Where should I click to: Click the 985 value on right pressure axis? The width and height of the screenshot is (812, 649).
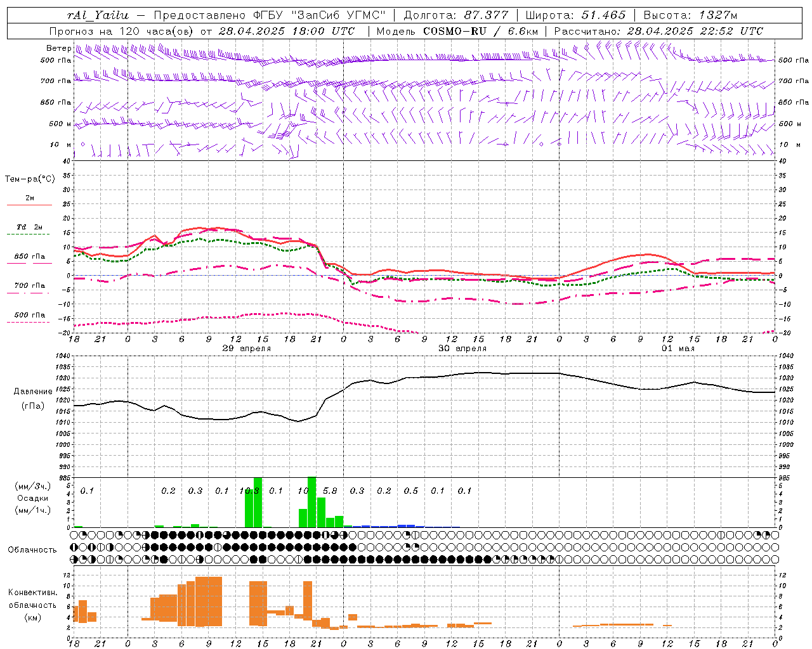[x=785, y=478]
